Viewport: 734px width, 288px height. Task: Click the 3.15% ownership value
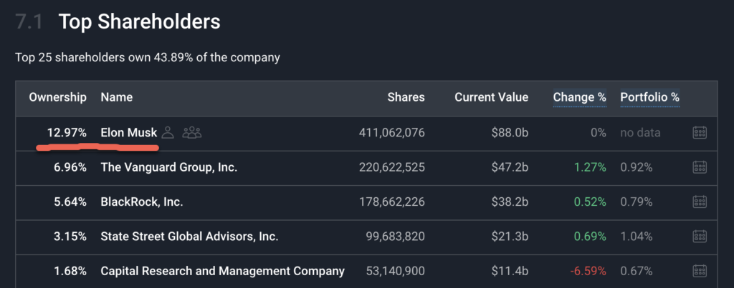click(x=70, y=237)
